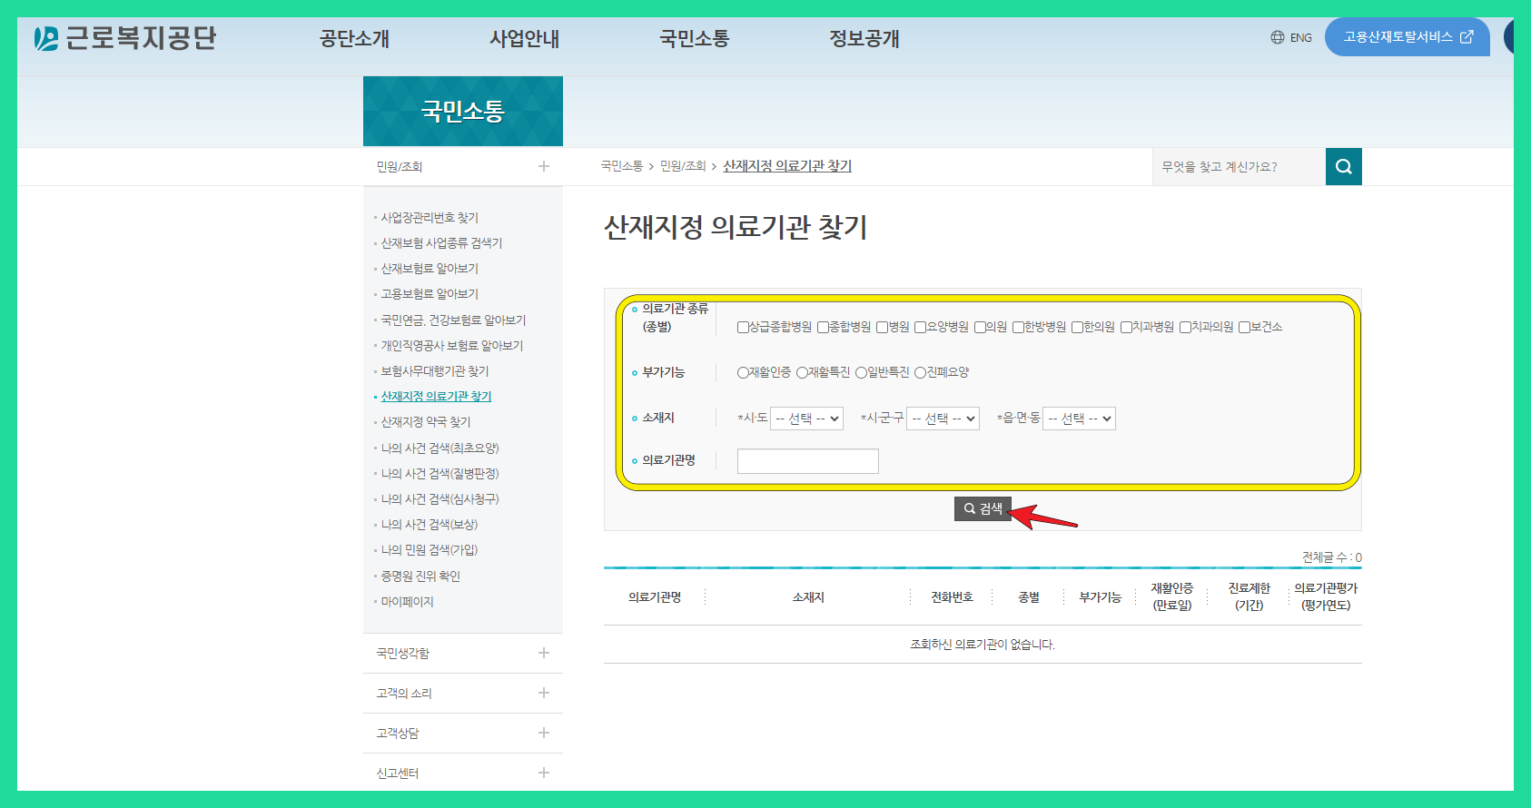The width and height of the screenshot is (1531, 808).
Task: Open 공단소개 menu
Action: (354, 39)
